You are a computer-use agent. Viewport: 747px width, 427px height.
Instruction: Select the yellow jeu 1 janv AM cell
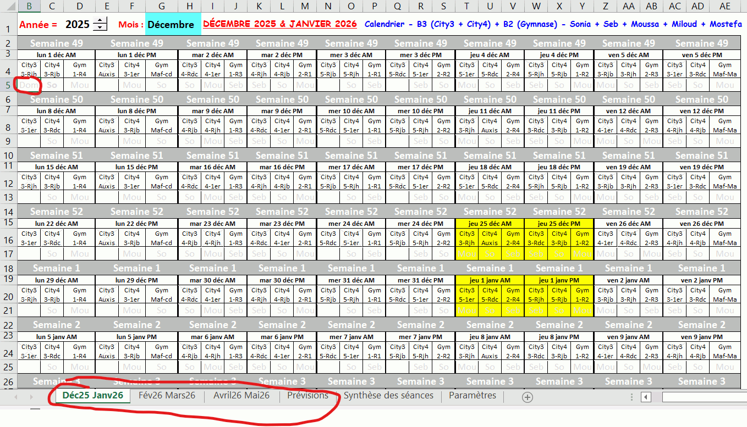click(x=490, y=280)
